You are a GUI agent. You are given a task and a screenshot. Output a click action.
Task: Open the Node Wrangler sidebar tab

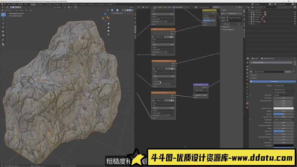[244, 33]
